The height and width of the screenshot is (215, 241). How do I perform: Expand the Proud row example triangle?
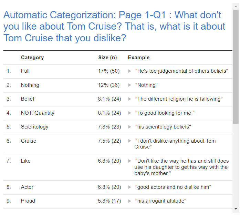(x=130, y=201)
